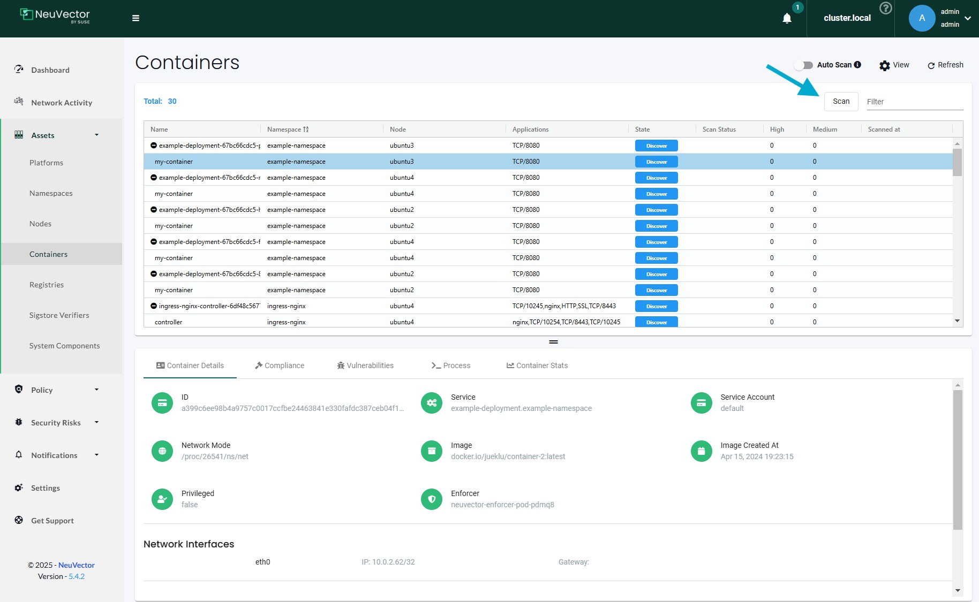Select the Dashboard sidebar icon
The height and width of the screenshot is (602, 979).
(x=19, y=70)
